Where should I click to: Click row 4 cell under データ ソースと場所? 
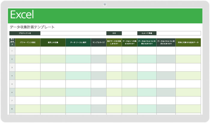[78, 76]
